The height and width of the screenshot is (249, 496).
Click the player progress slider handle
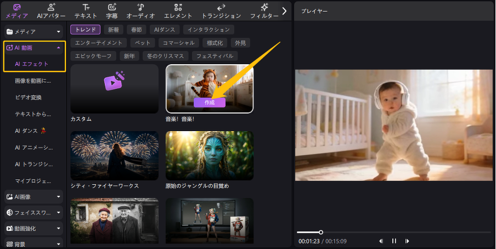(x=321, y=232)
